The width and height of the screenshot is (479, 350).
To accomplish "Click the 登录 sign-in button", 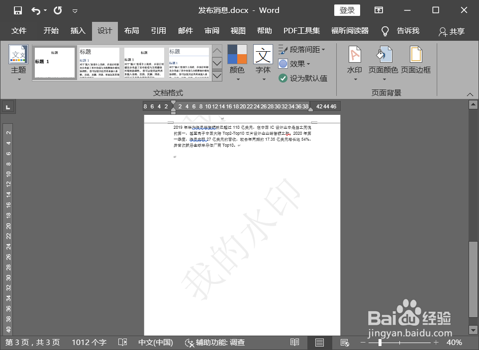I will click(x=347, y=10).
